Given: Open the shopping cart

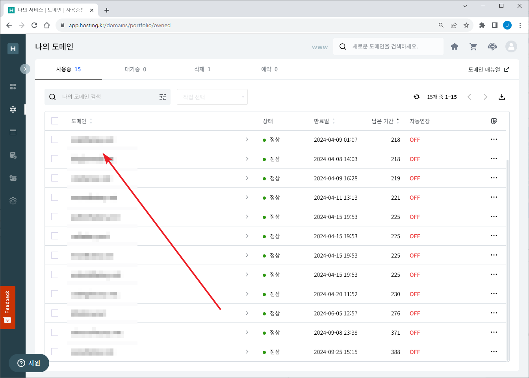Looking at the screenshot, I should (x=473, y=46).
